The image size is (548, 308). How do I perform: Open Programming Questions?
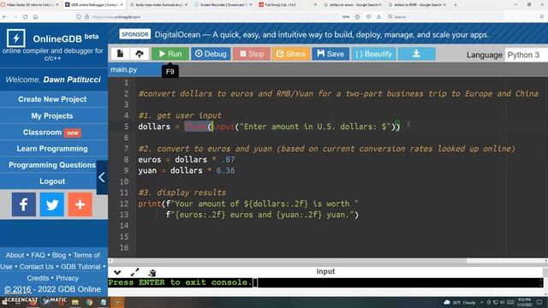pos(52,165)
